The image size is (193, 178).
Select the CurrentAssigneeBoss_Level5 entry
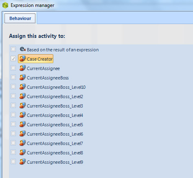(55, 125)
